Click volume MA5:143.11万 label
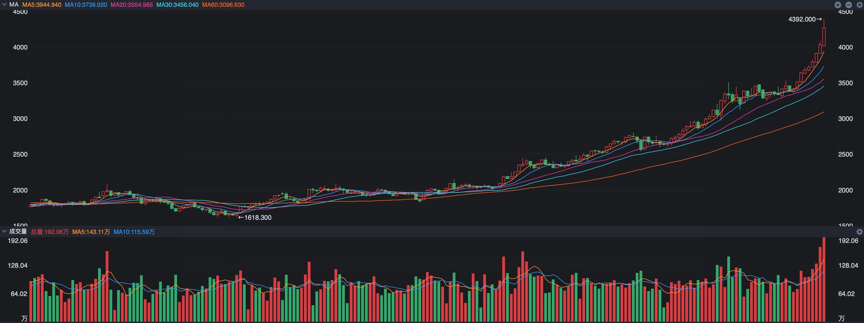This screenshot has width=864, height=323. pos(91,232)
